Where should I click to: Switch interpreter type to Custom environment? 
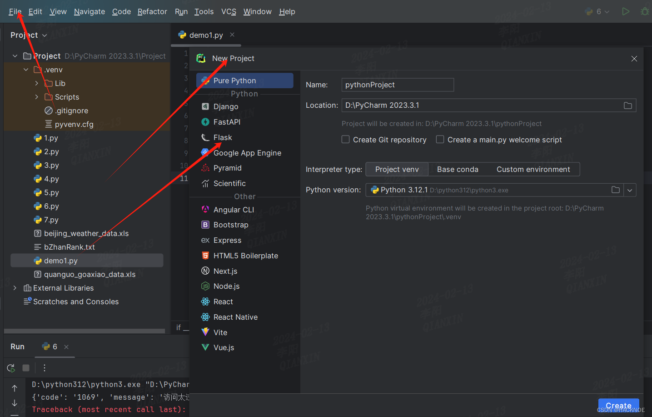point(533,169)
